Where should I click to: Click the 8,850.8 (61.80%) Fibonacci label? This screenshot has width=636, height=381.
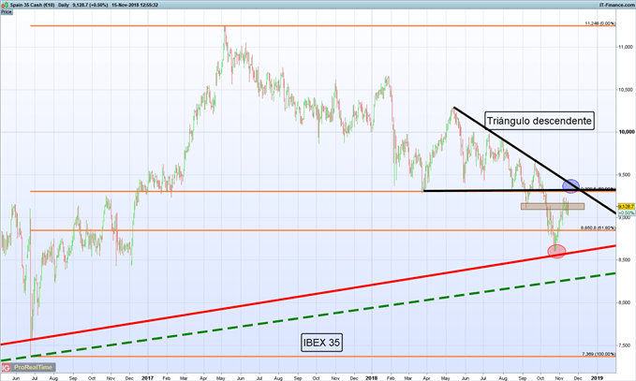598,227
